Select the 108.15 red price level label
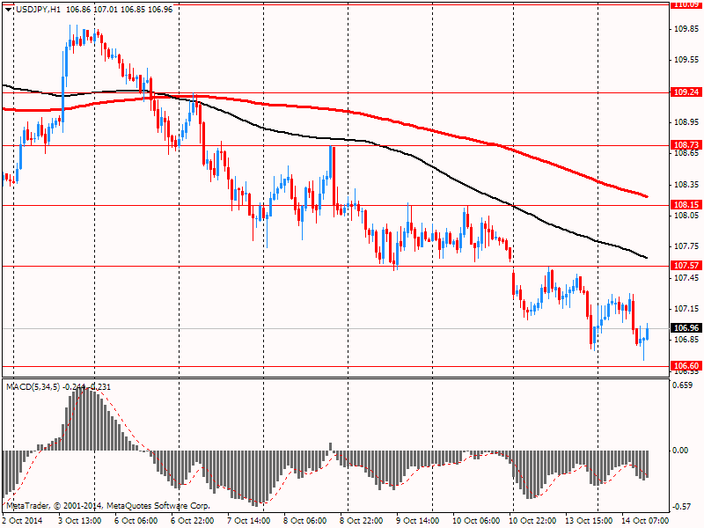 (x=686, y=205)
